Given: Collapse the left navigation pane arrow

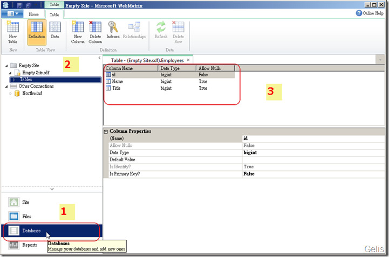Looking at the screenshot, I should pos(99,58).
